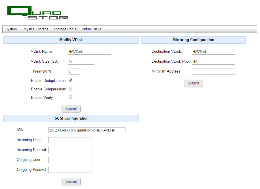Tick the Enable Verify checkbox

(71, 97)
